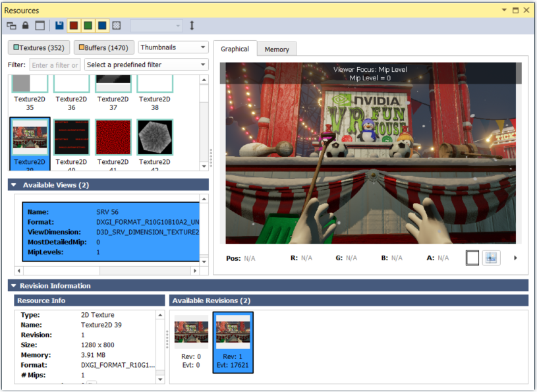Expand the arrow right of pixel picker
The image size is (537, 392).
(515, 258)
